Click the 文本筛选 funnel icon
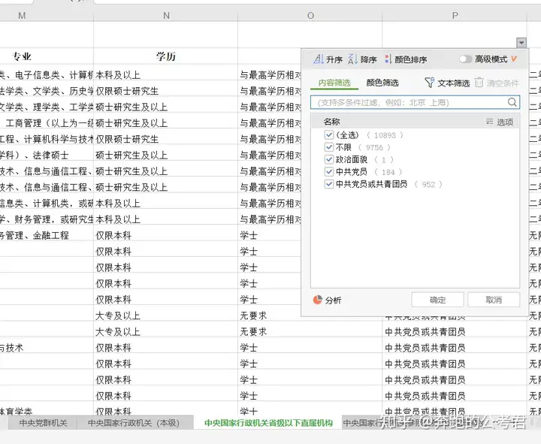The image size is (541, 444). tap(429, 83)
